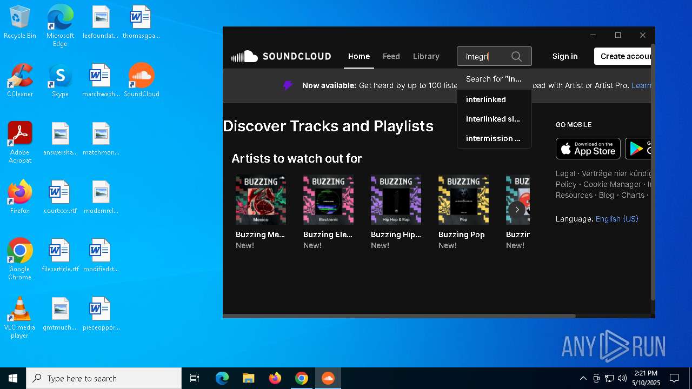Select the modifiedst... document on desktop
The width and height of the screenshot is (692, 389).
pos(101,256)
